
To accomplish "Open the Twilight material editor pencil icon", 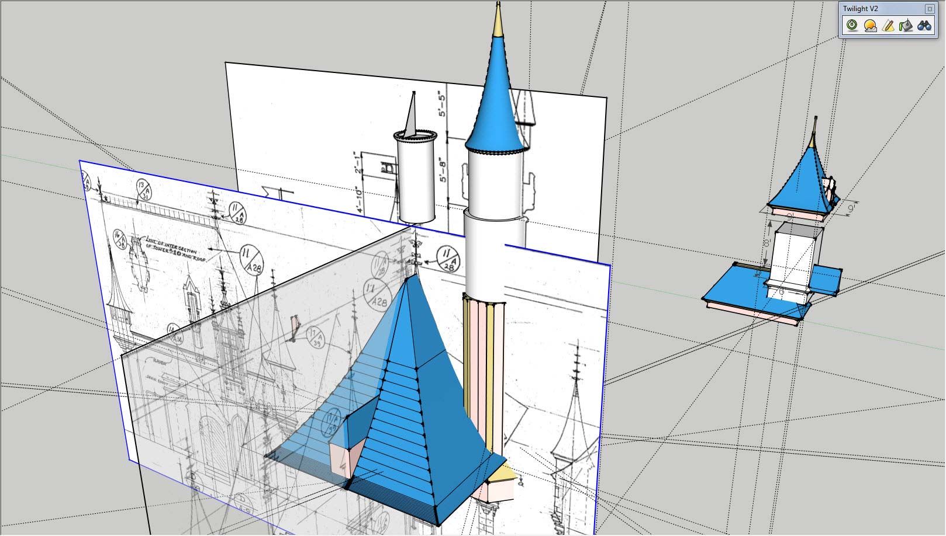I will (x=888, y=26).
